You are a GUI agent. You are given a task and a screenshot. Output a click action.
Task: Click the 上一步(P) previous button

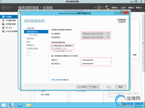[x=82, y=87]
